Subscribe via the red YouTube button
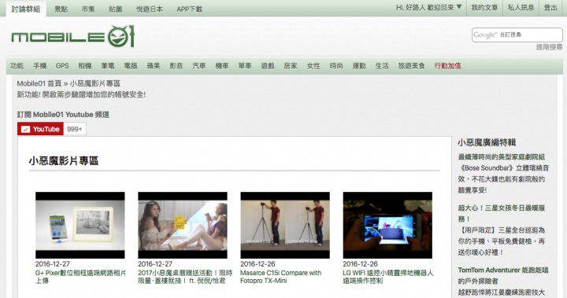567x298 pixels. (40, 129)
